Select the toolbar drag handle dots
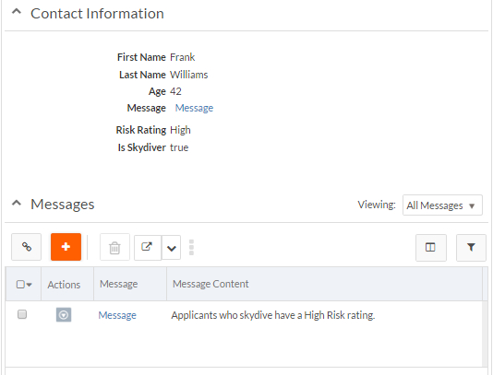 pyautogui.click(x=191, y=248)
